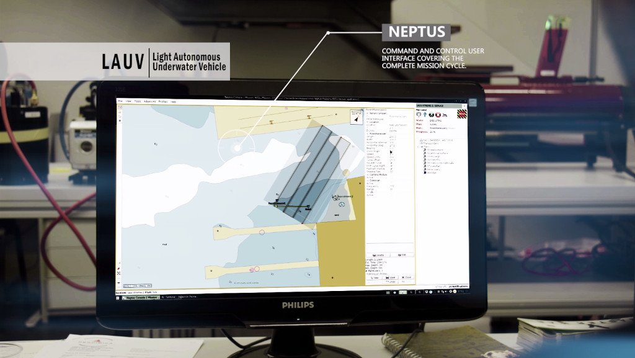Click the blue upload-plan arrow icon

425,114
